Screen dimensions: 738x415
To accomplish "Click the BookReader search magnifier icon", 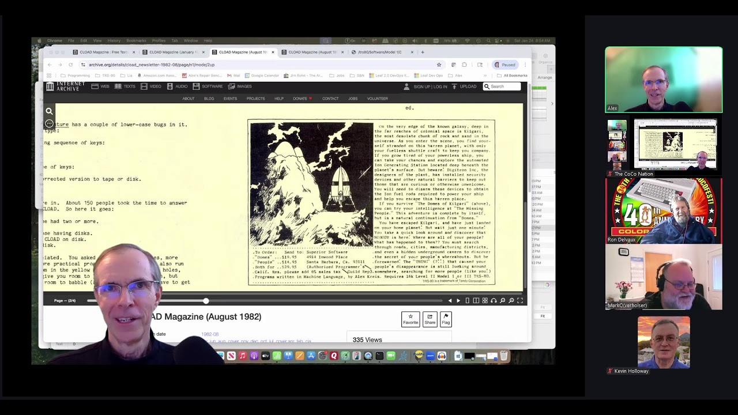I will (49, 111).
